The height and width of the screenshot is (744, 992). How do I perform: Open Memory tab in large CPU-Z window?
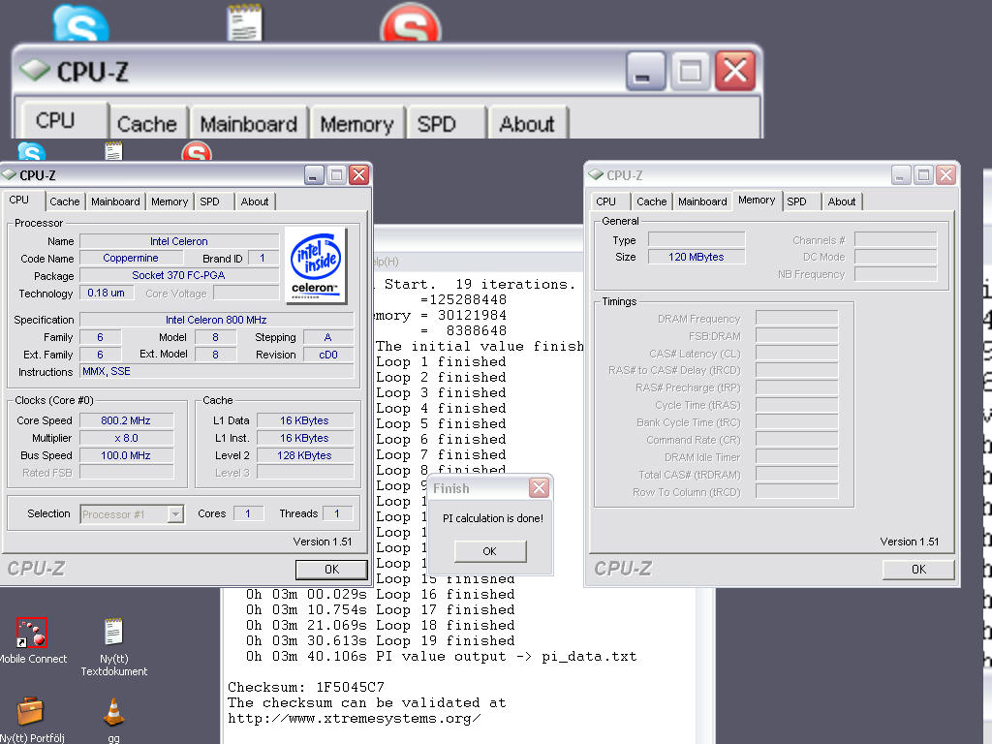(356, 123)
